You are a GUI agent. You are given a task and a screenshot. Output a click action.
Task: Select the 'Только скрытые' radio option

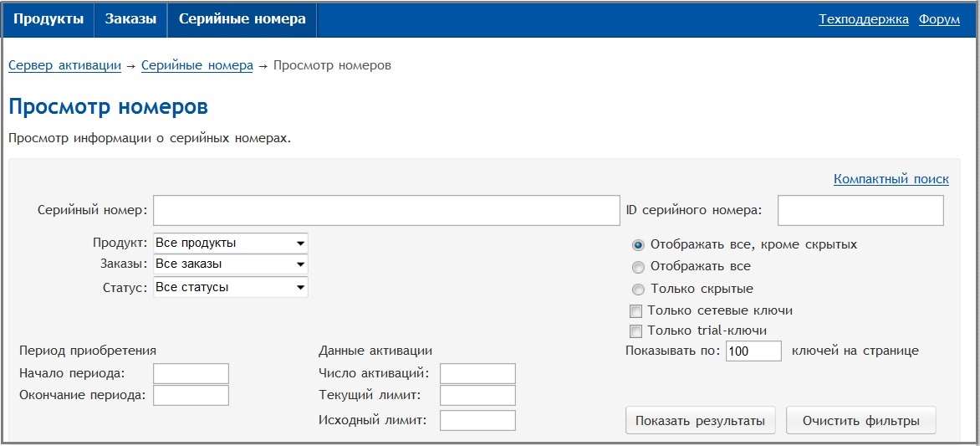tap(638, 290)
